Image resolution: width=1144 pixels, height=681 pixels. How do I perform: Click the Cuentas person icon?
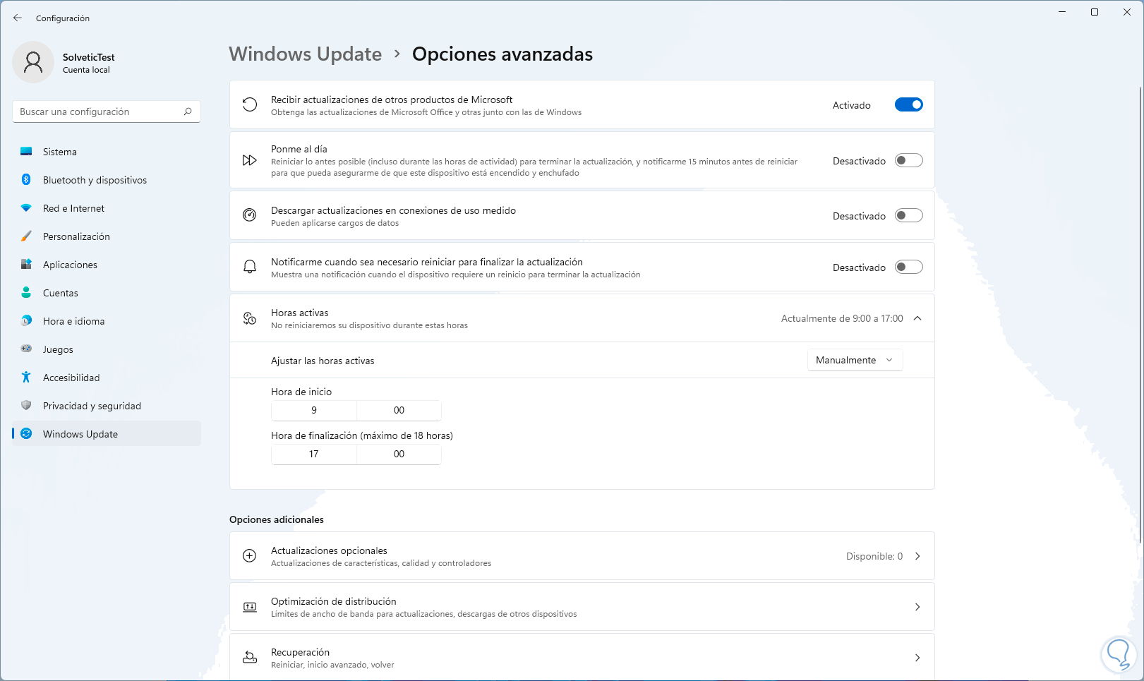tap(26, 293)
